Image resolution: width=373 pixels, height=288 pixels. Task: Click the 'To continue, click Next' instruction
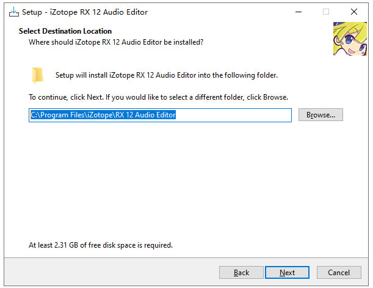pyautogui.click(x=159, y=97)
